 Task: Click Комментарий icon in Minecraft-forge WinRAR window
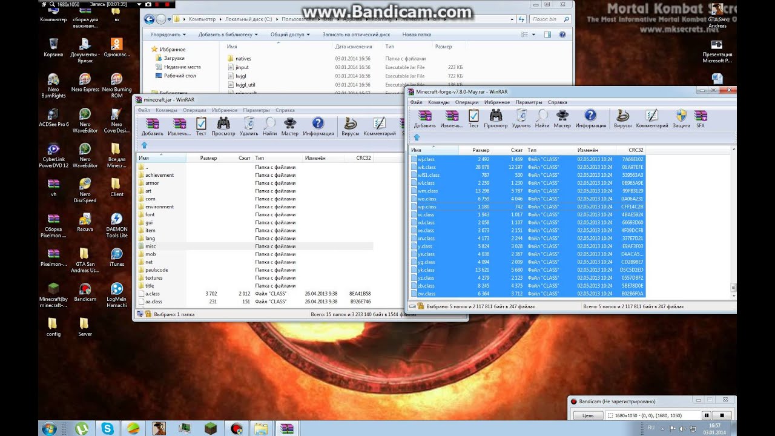pyautogui.click(x=651, y=118)
